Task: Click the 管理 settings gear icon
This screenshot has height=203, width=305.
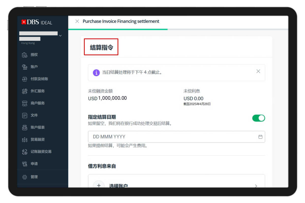Action: tap(25, 177)
